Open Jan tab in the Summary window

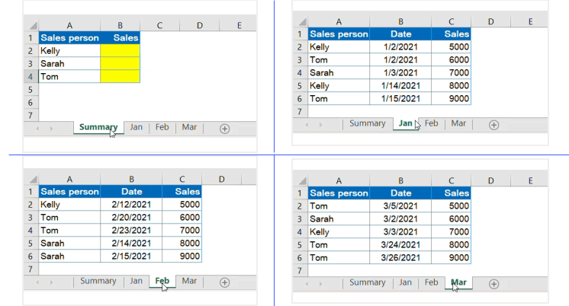click(136, 127)
